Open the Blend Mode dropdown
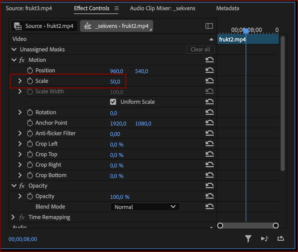Viewport: 298px width, 252px height. [145, 207]
